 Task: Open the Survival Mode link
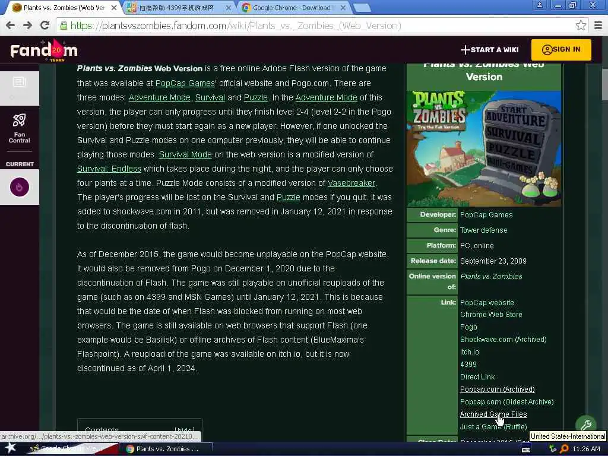(185, 155)
